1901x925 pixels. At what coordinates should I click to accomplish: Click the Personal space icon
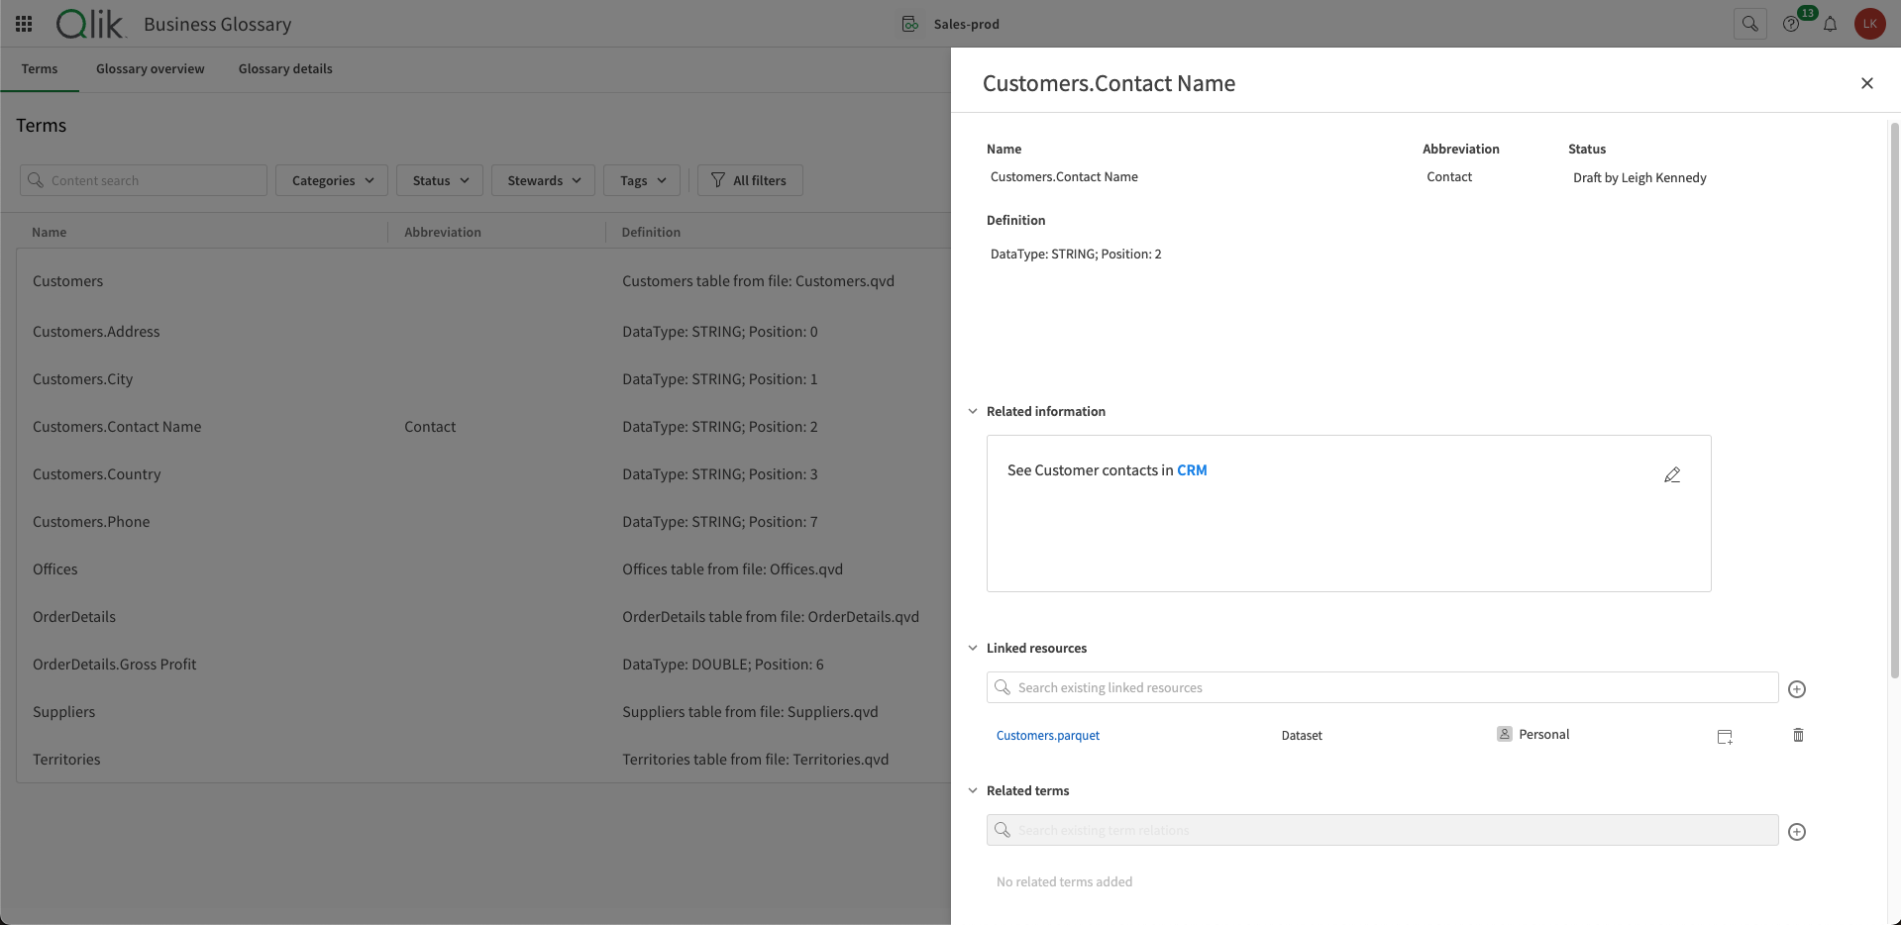point(1504,734)
